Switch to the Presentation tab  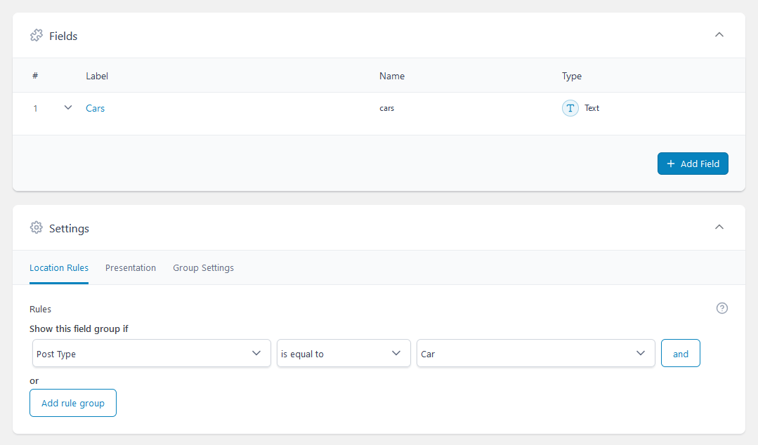point(131,268)
